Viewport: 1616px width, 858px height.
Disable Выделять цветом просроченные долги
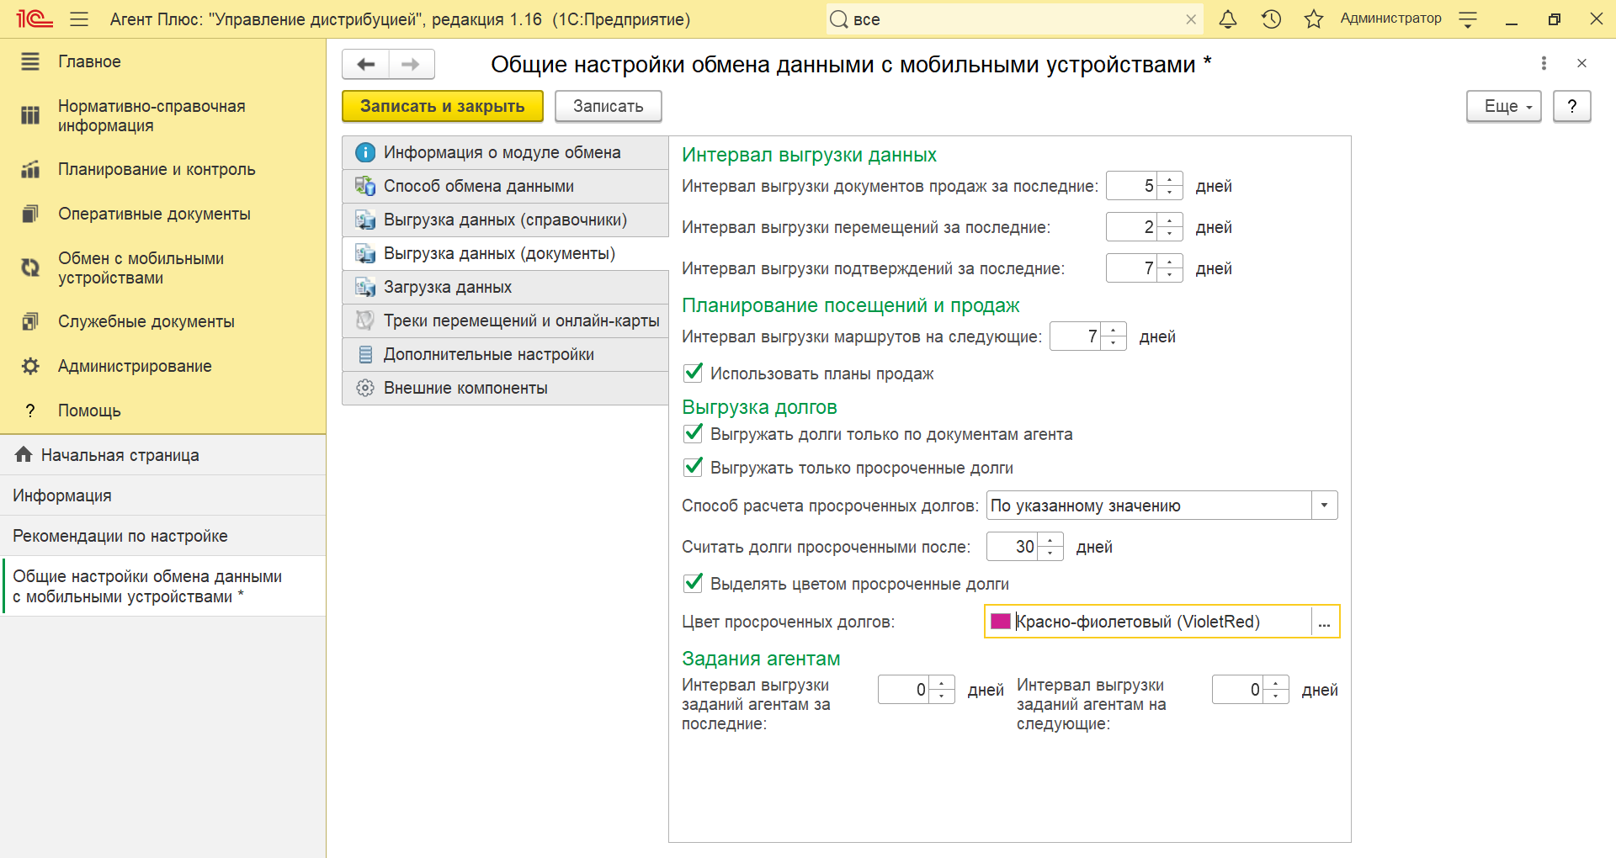pos(694,583)
